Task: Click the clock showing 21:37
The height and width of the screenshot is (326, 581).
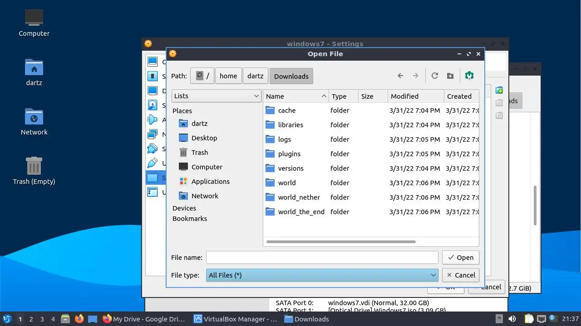Action: (570, 319)
